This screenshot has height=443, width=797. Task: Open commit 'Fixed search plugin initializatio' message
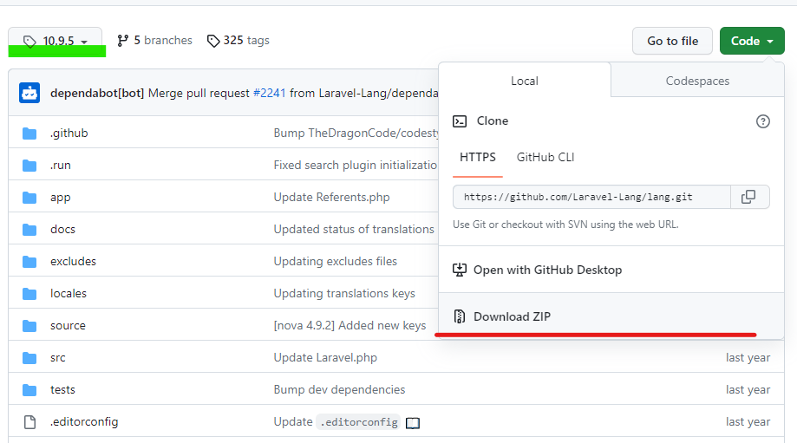coord(356,165)
